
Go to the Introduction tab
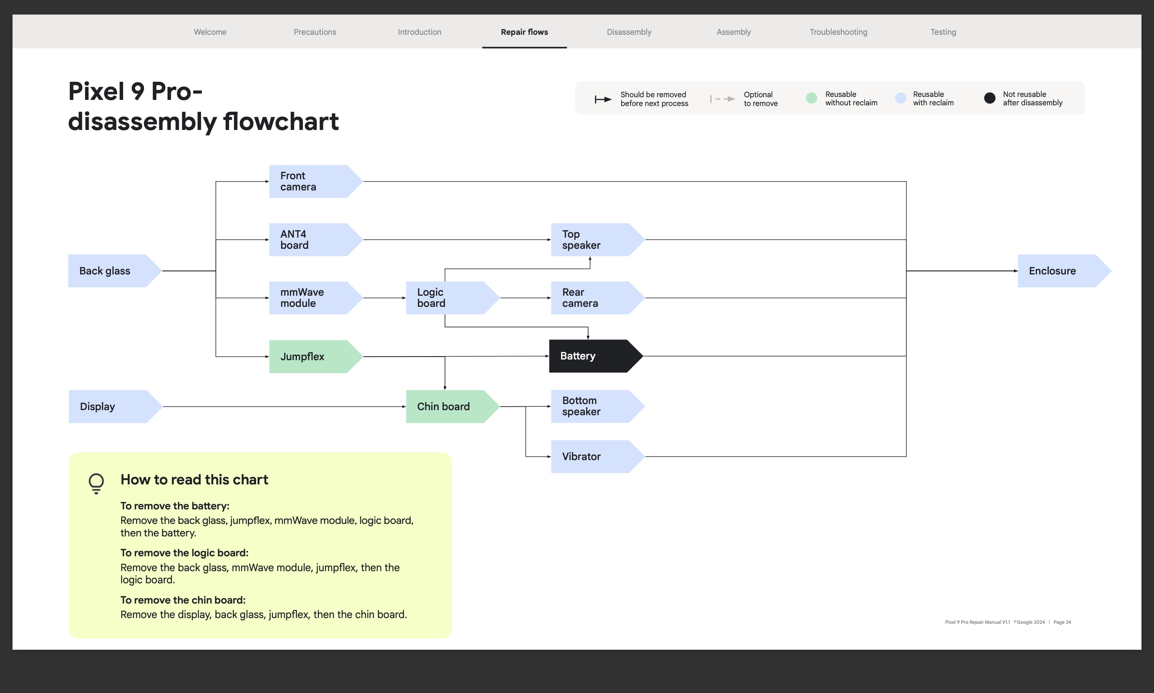tap(419, 32)
